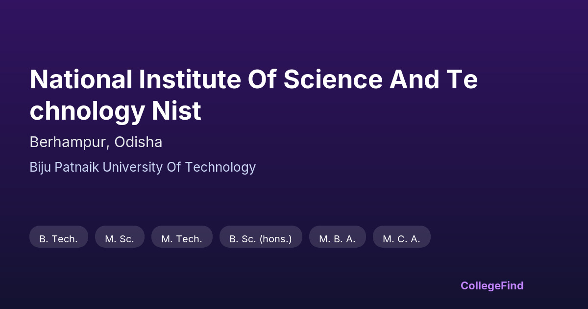Click the B. Tech. course chip
The image size is (588, 309).
(x=59, y=239)
